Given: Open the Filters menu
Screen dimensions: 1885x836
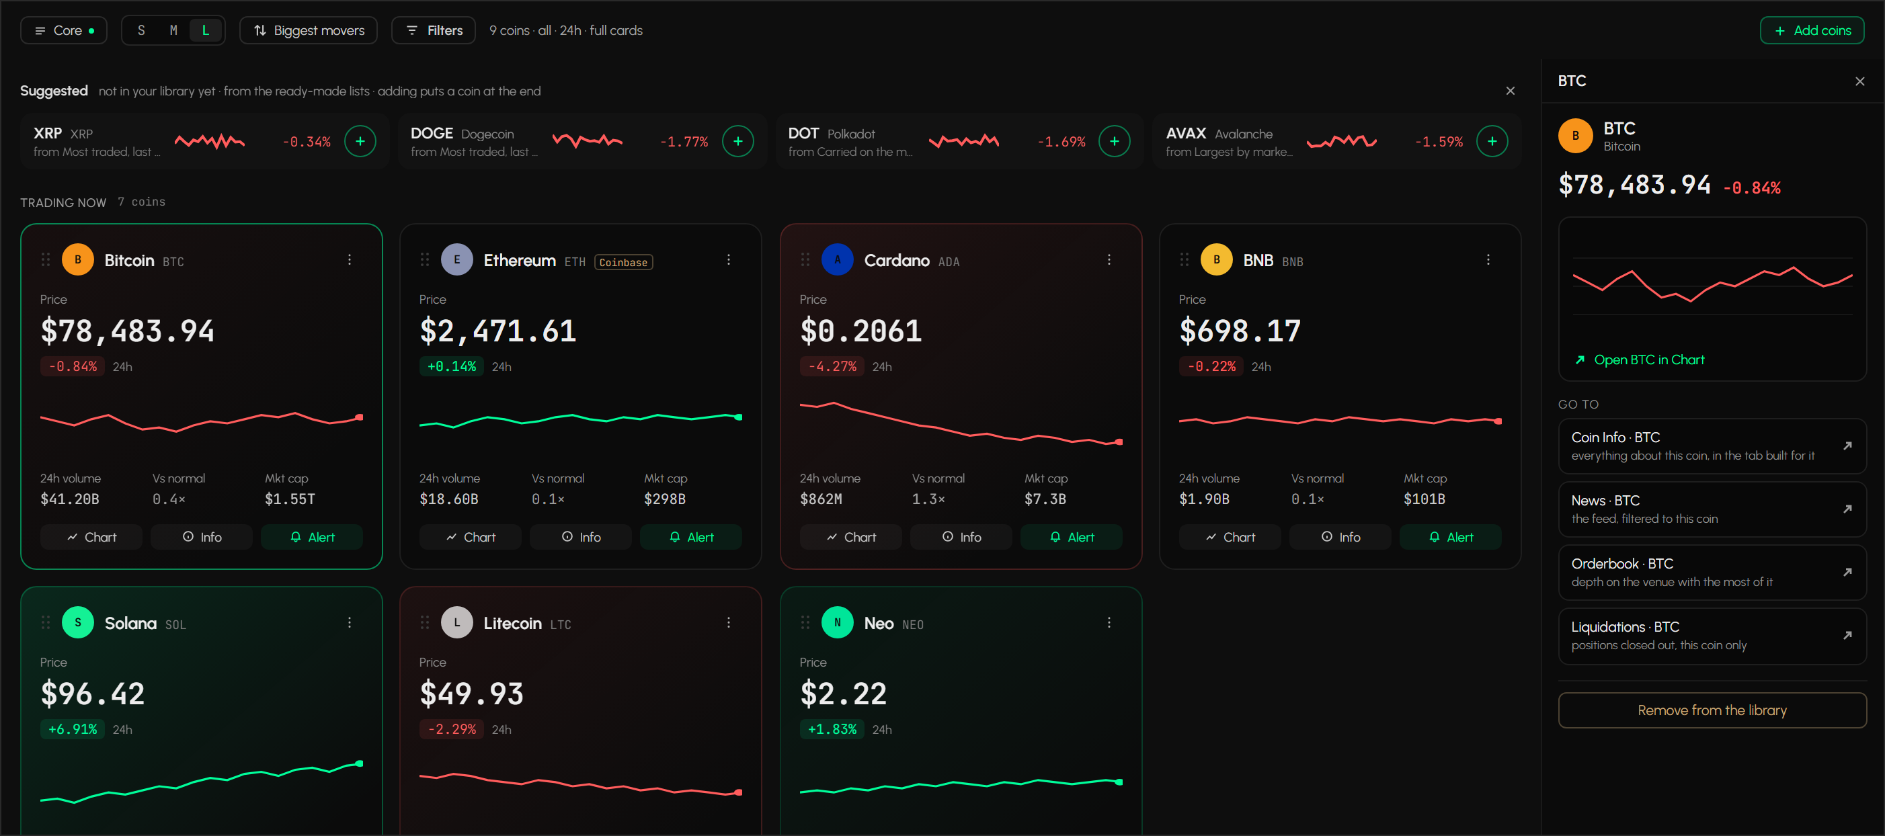Looking at the screenshot, I should tap(434, 30).
